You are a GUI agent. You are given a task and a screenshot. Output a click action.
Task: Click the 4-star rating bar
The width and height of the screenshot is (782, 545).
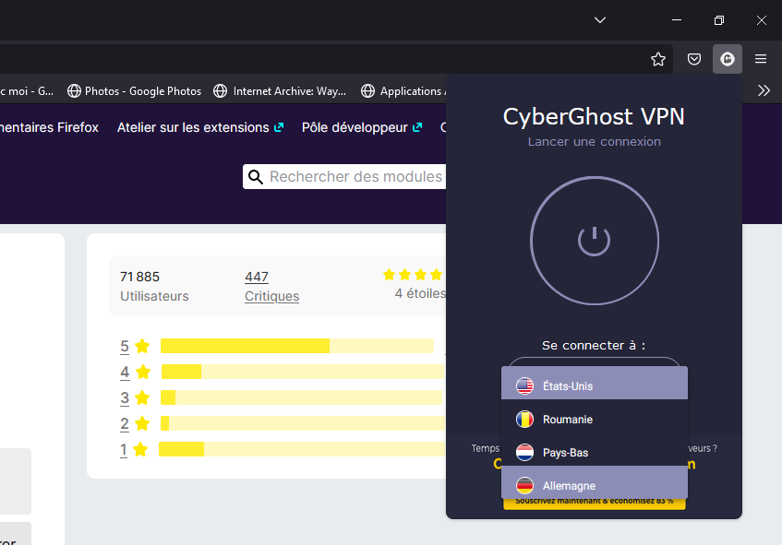pos(303,372)
